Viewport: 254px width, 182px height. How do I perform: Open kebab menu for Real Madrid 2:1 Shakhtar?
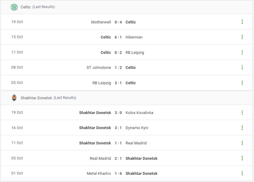tap(242, 158)
